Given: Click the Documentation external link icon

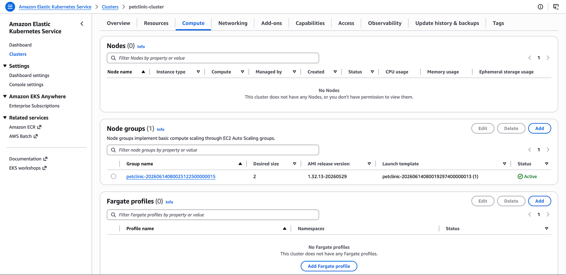Looking at the screenshot, I should 45,159.
